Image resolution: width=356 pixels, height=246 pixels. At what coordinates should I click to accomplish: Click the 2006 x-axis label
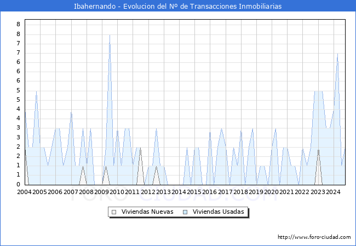pos(55,192)
